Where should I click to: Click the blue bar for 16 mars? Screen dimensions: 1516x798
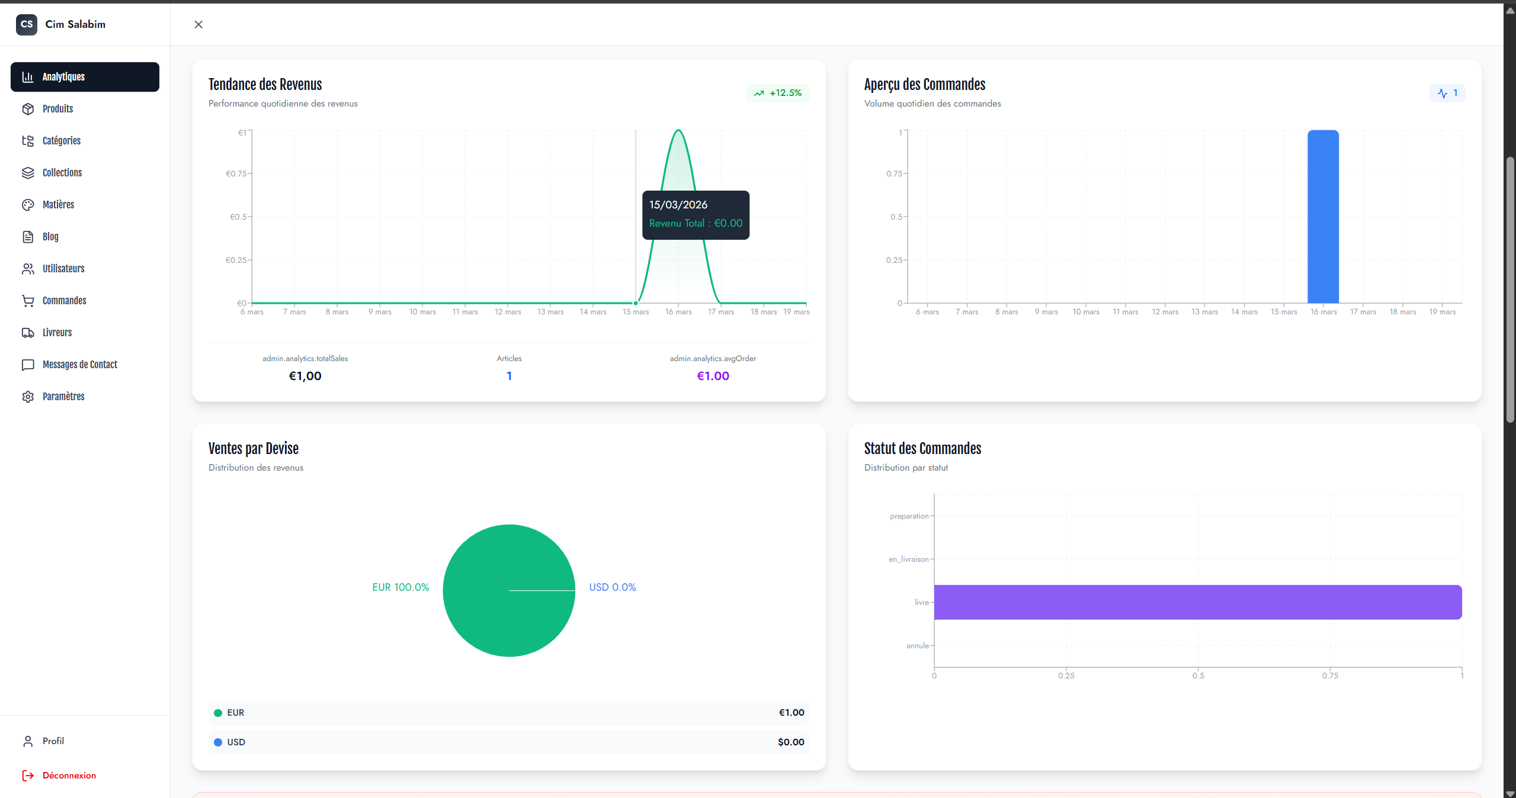coord(1323,217)
